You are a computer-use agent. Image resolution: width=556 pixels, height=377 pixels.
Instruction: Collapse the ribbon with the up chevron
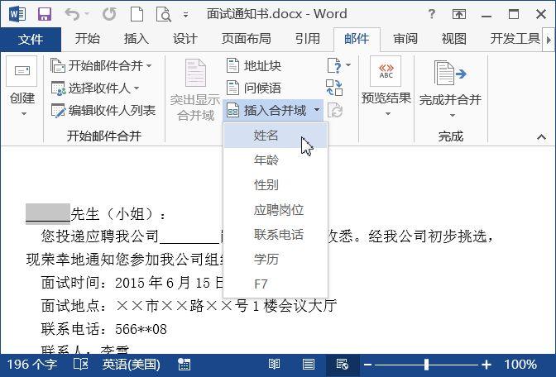click(541, 136)
